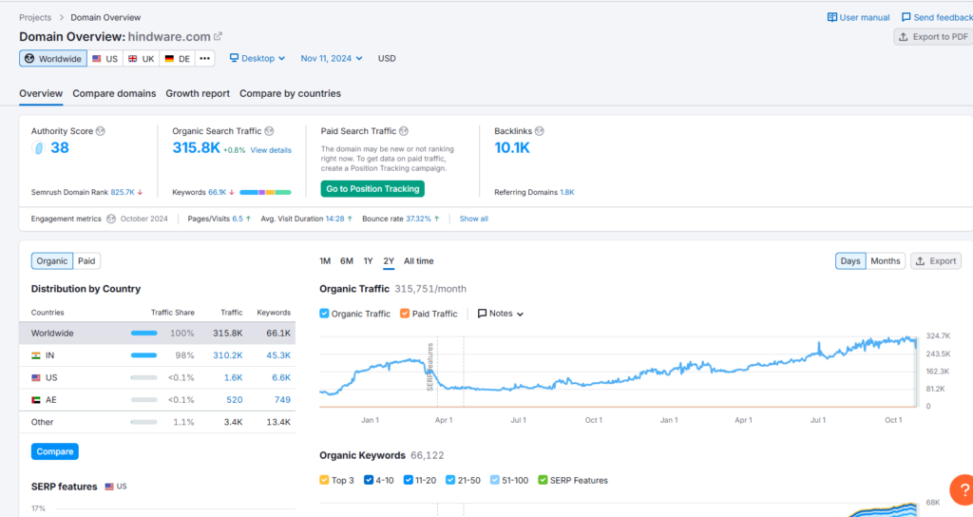The image size is (973, 517).
Task: Click Backlinks 10.1K value
Action: (512, 147)
